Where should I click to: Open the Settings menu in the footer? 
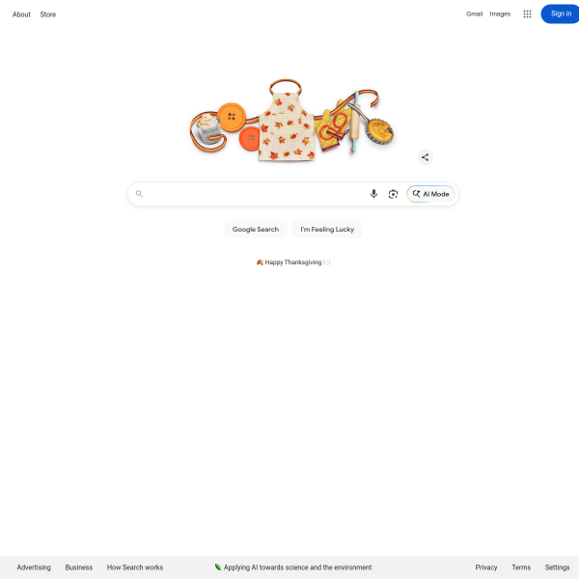(557, 567)
